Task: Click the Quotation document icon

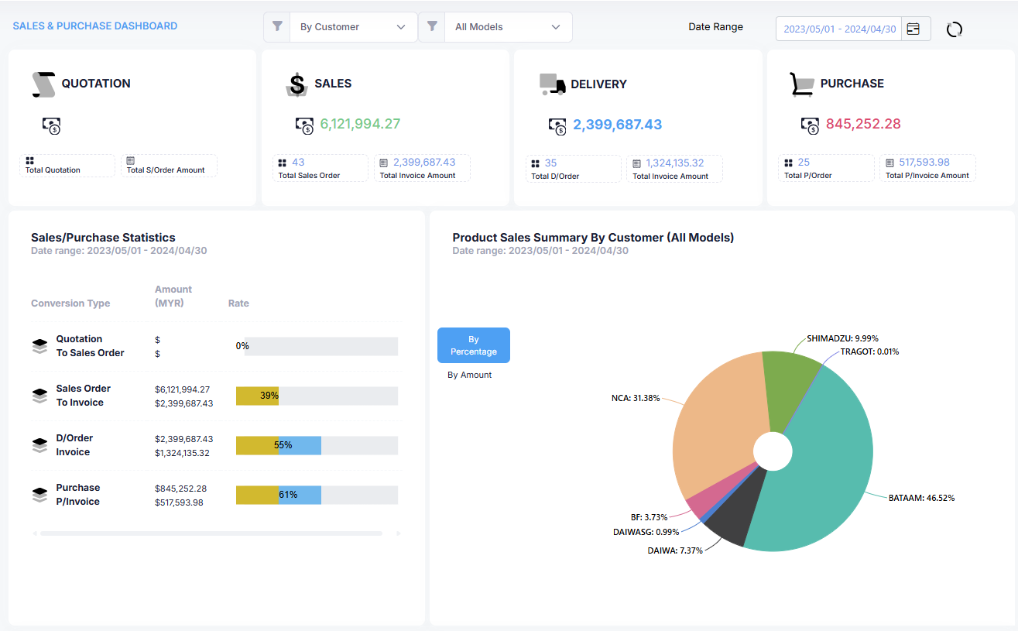Action: (43, 84)
